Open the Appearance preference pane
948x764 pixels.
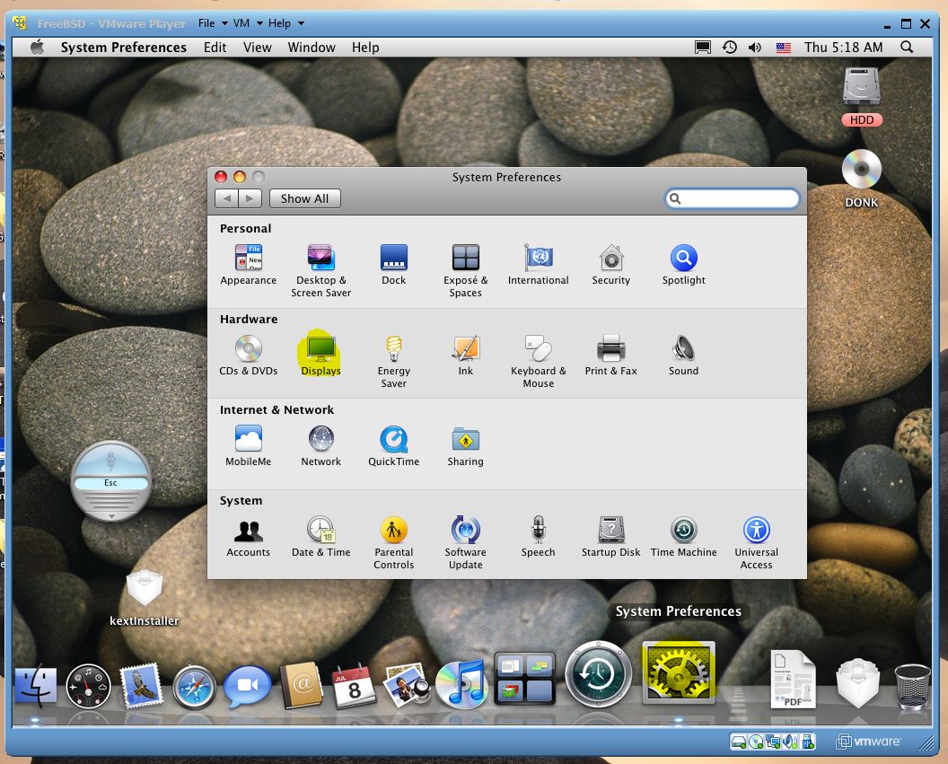tap(249, 264)
